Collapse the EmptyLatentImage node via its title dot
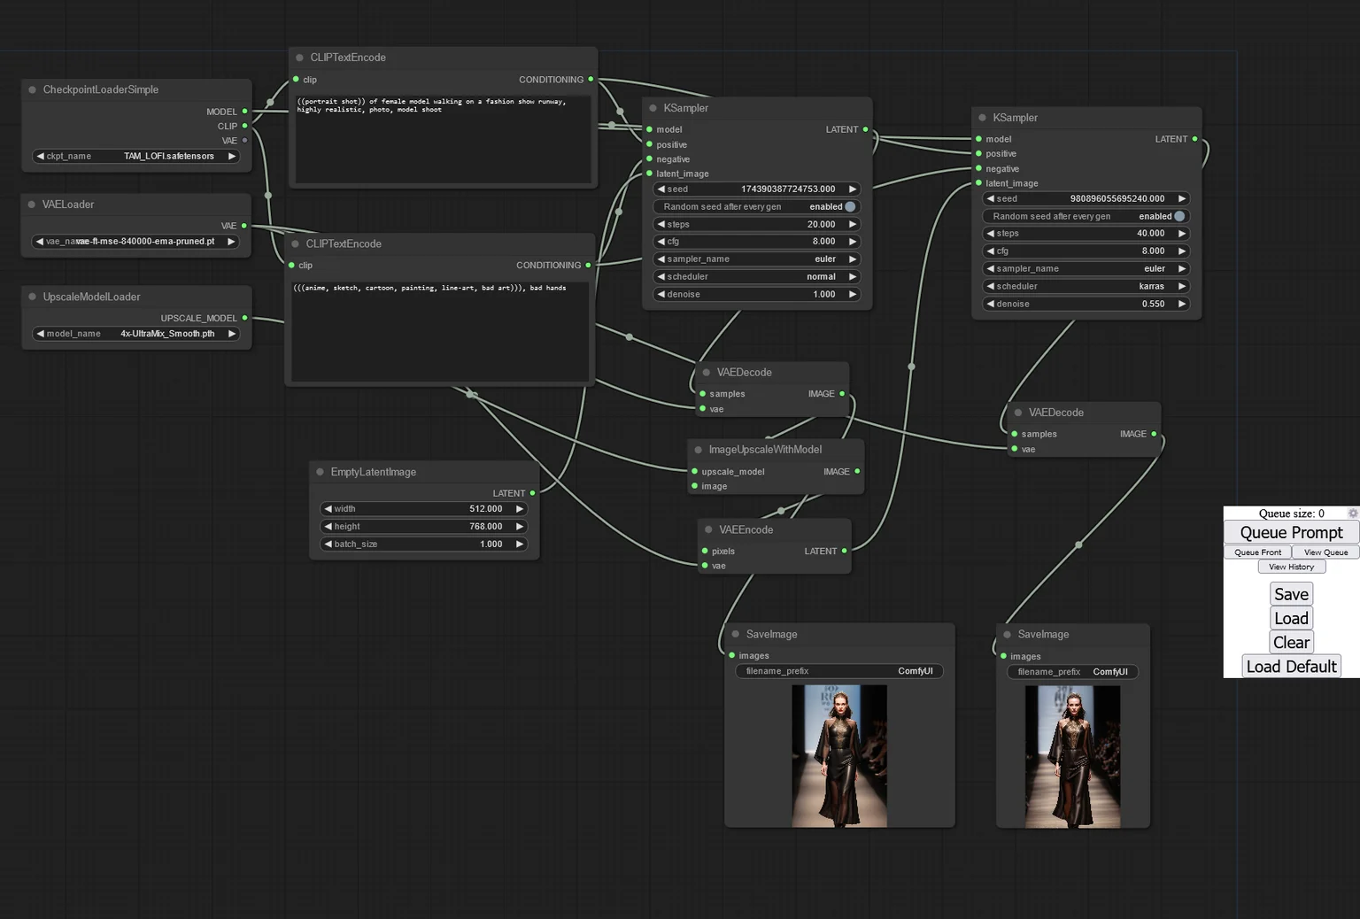This screenshot has width=1360, height=919. (321, 472)
